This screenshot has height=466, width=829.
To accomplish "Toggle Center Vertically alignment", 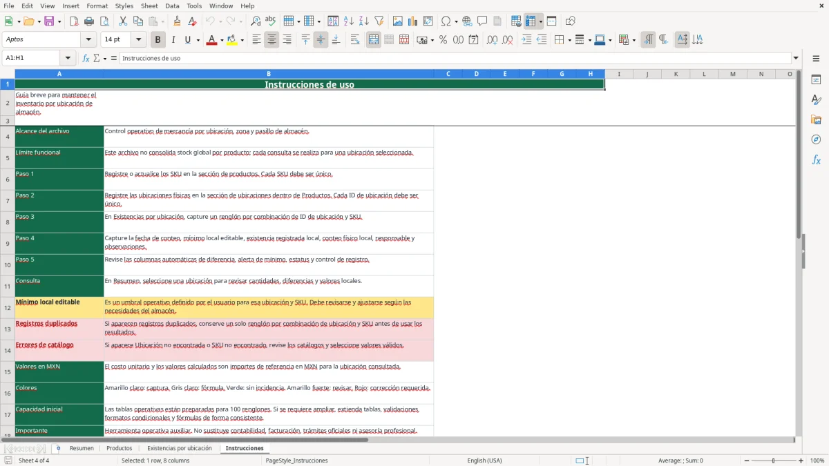I will (x=321, y=40).
